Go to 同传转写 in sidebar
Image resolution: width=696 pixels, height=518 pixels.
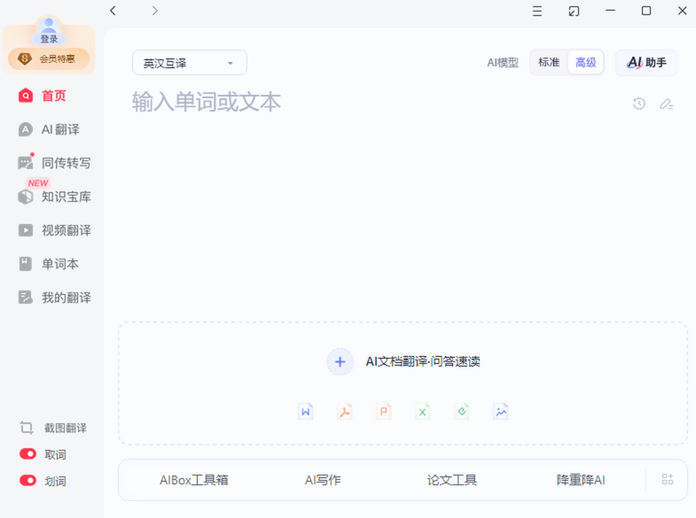tap(66, 163)
